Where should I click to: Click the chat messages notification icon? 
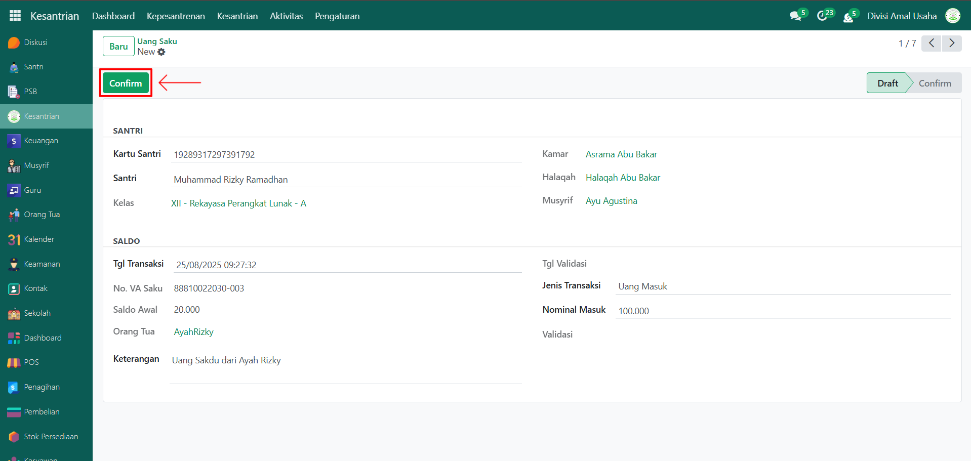(x=795, y=16)
